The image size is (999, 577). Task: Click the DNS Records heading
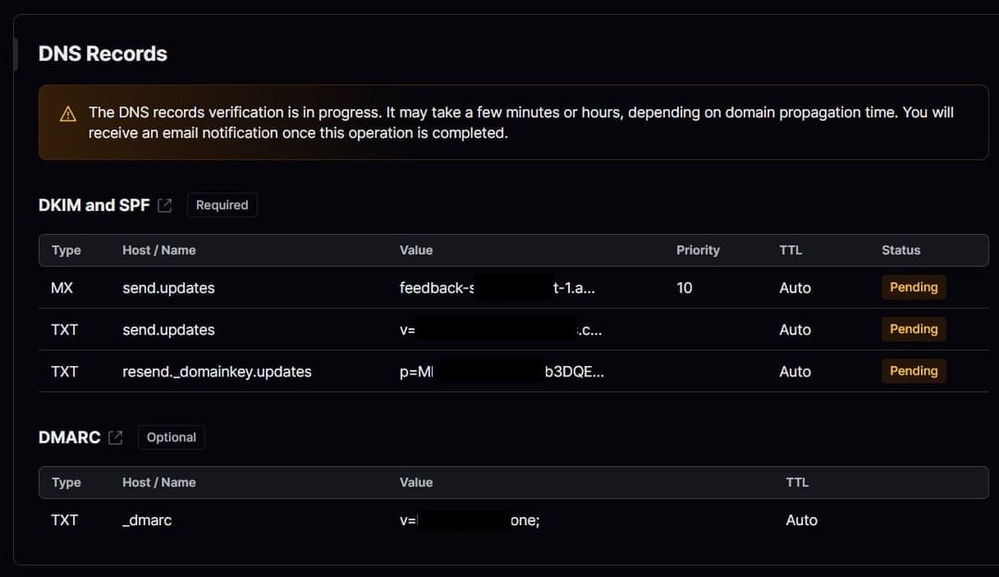pyautogui.click(x=103, y=54)
